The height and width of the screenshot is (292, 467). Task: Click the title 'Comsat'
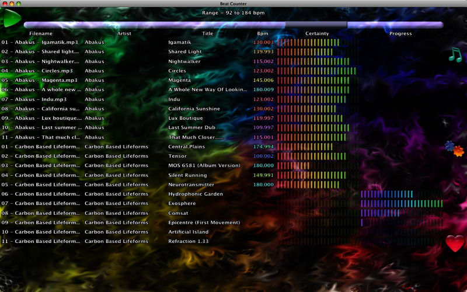point(178,213)
